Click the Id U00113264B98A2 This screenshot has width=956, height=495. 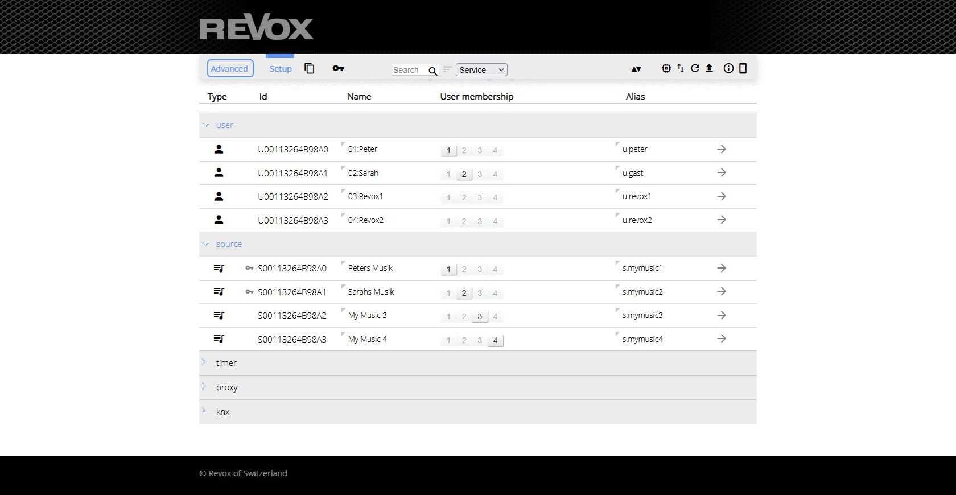[293, 197]
